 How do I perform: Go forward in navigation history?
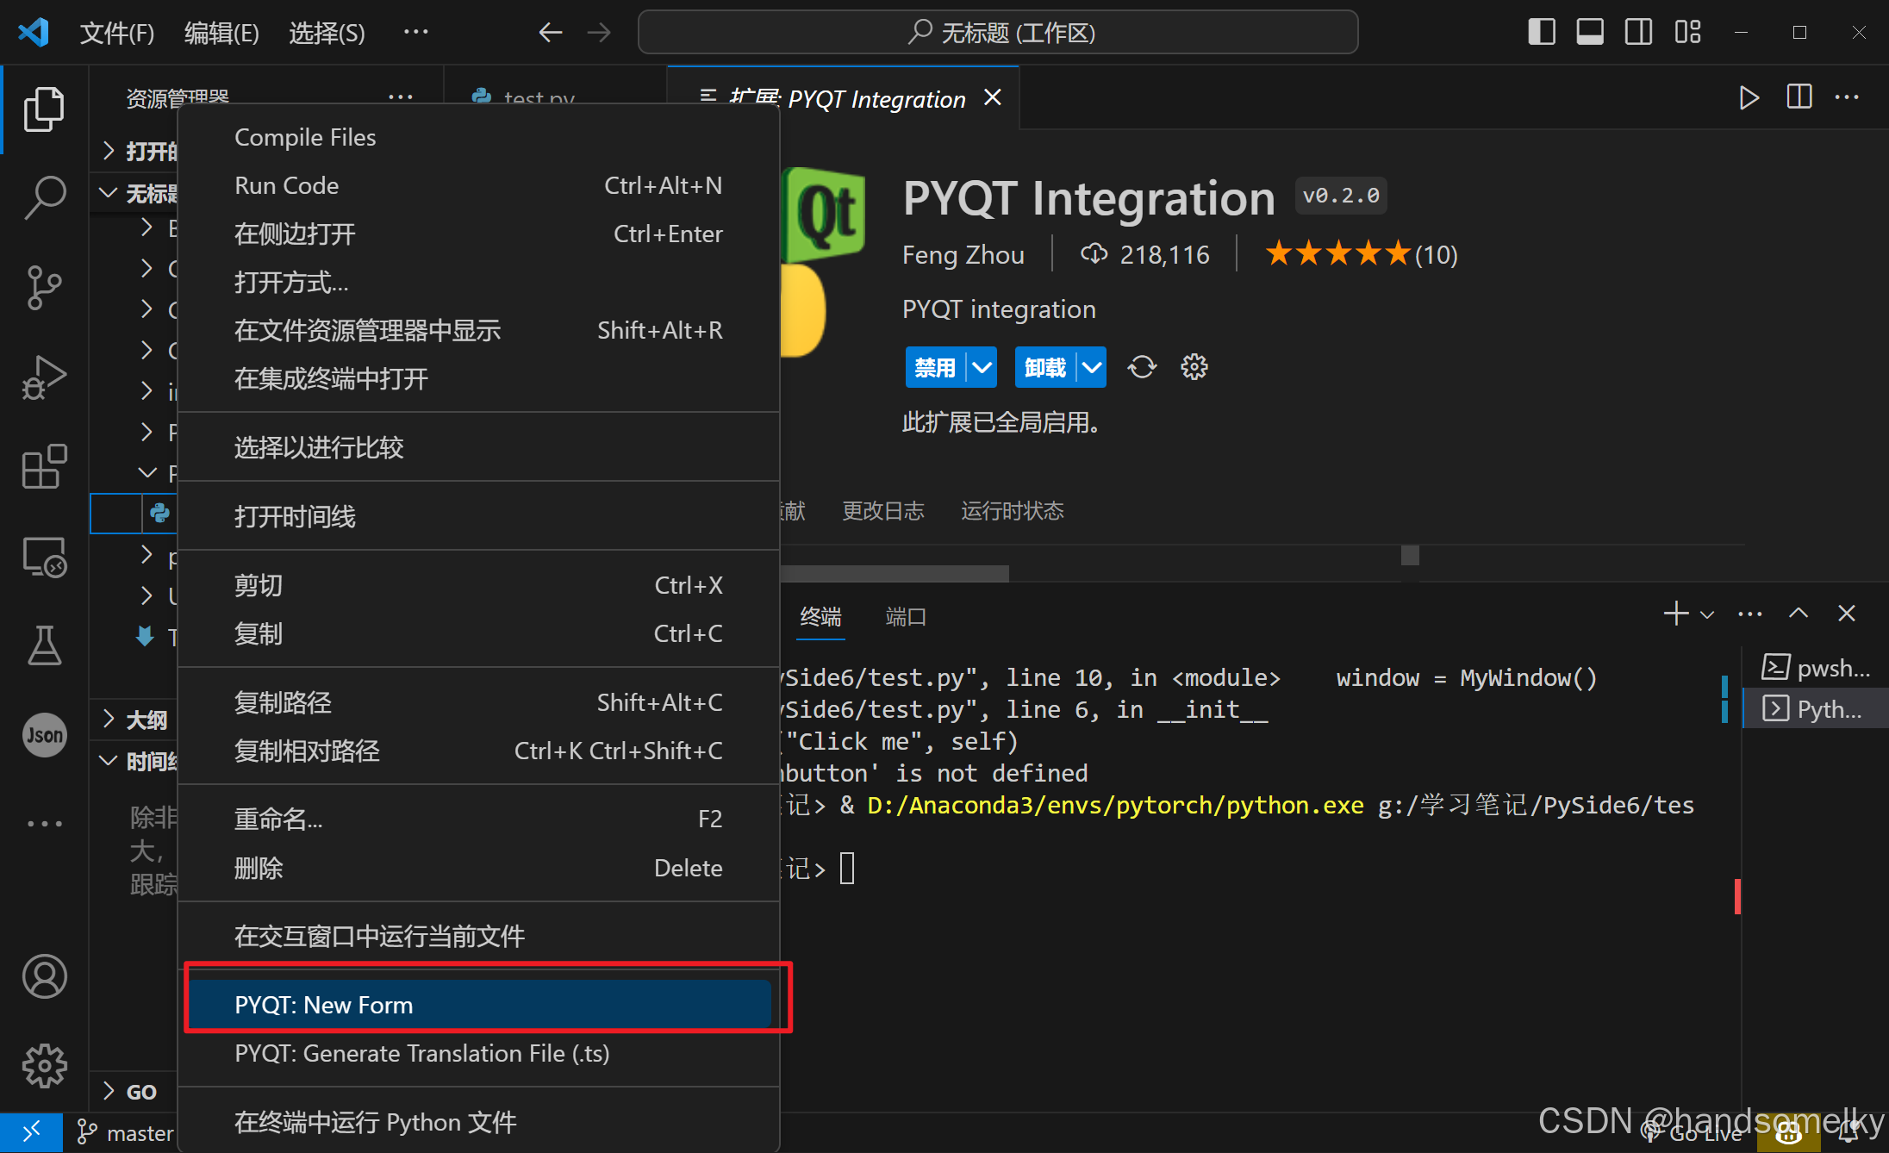pyautogui.click(x=598, y=33)
